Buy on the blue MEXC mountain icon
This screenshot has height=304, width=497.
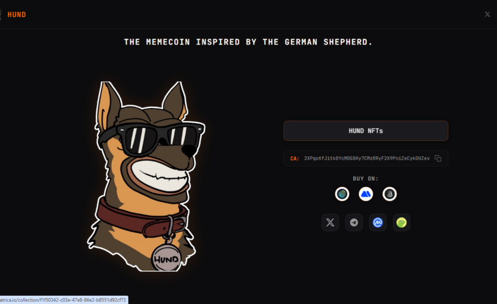[x=366, y=194]
